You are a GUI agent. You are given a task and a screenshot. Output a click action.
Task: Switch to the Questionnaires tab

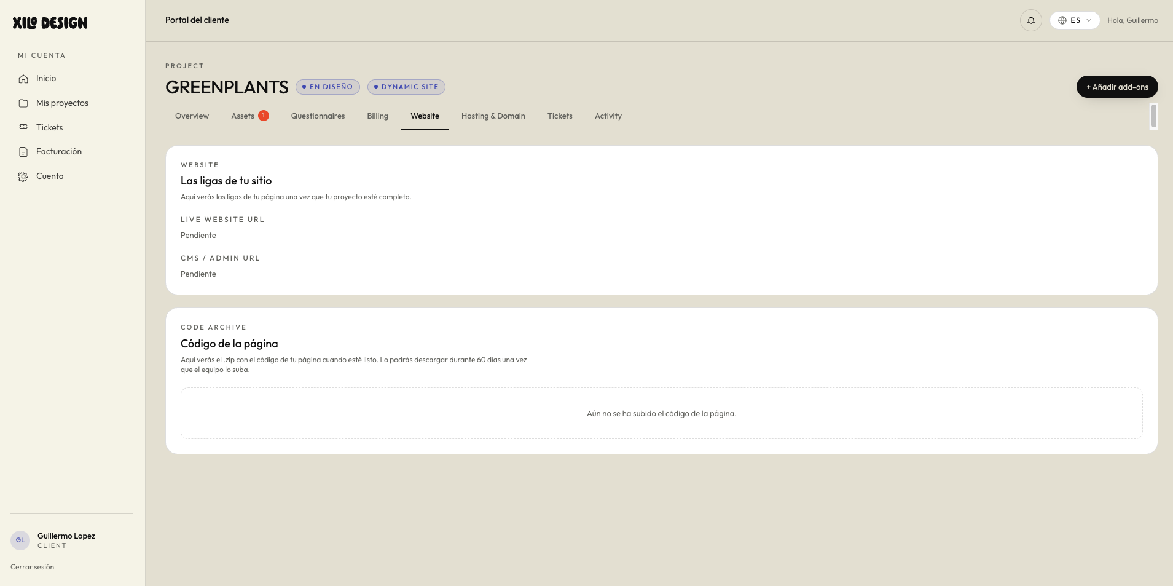tap(318, 116)
